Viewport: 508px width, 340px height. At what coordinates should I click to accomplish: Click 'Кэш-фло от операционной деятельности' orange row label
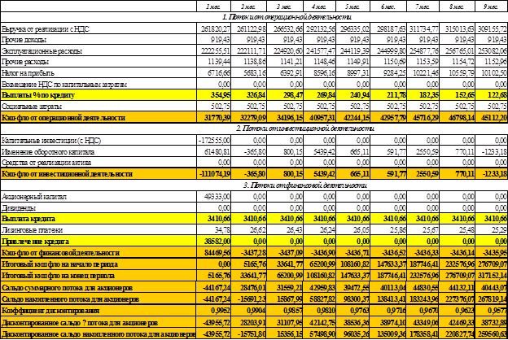coord(63,117)
